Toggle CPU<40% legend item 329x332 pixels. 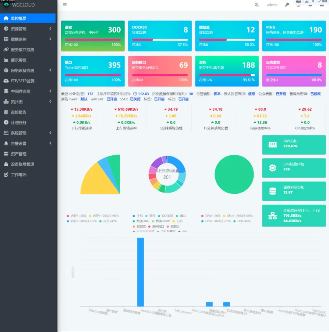pos(242,221)
